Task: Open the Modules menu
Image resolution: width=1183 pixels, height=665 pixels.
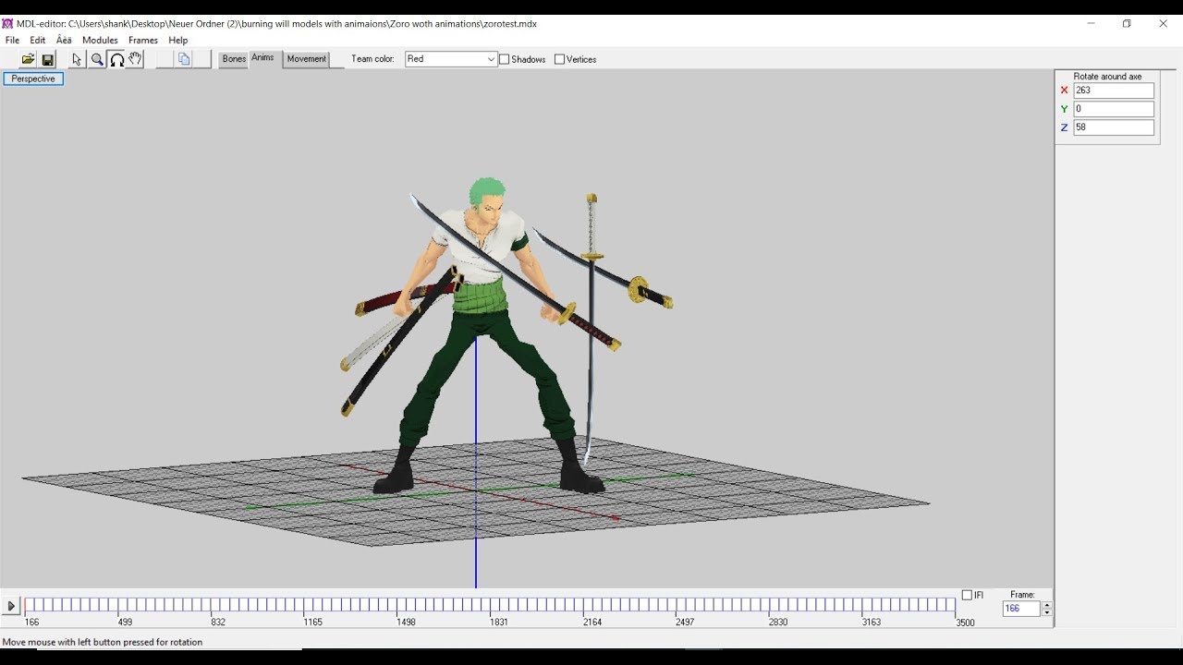Action: (100, 41)
